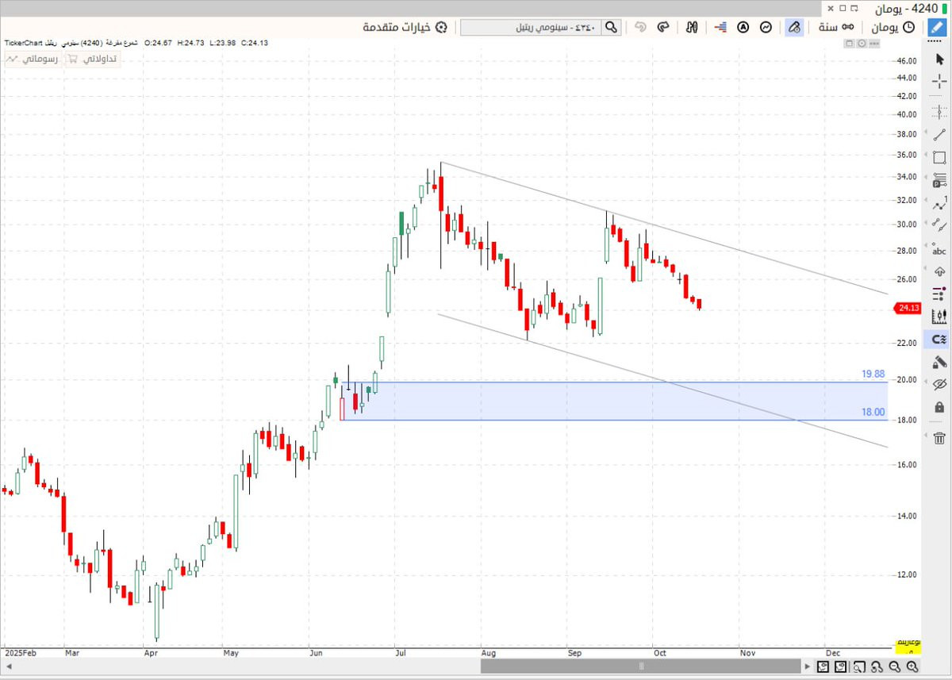Image resolution: width=952 pixels, height=680 pixels.
Task: Click the small chart maximize box icon
Action: [848, 44]
